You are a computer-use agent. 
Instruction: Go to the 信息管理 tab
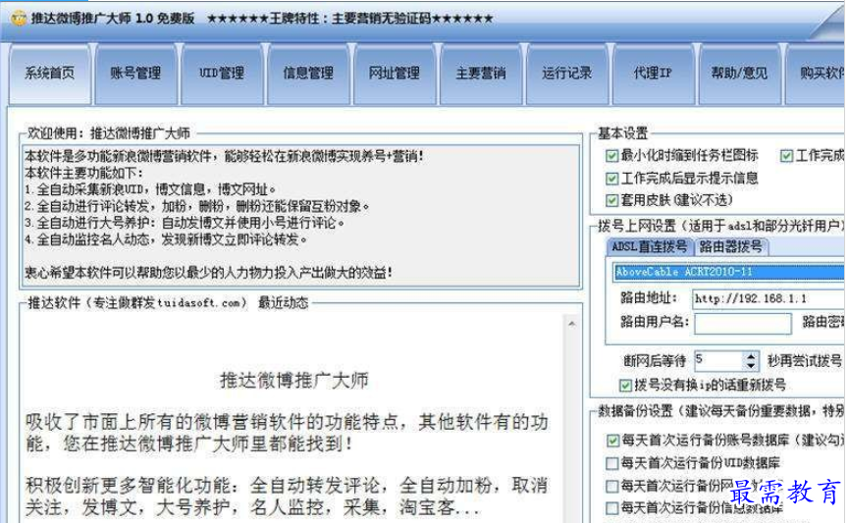308,74
